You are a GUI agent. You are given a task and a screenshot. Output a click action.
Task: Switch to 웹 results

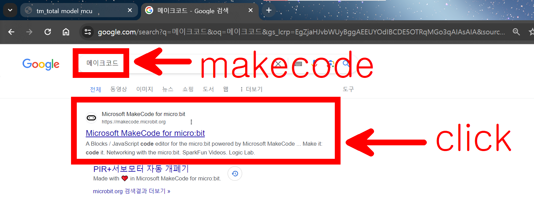pyautogui.click(x=226, y=89)
